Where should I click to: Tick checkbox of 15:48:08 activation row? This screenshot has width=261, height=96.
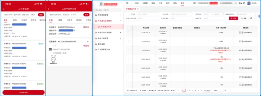pos(129,77)
